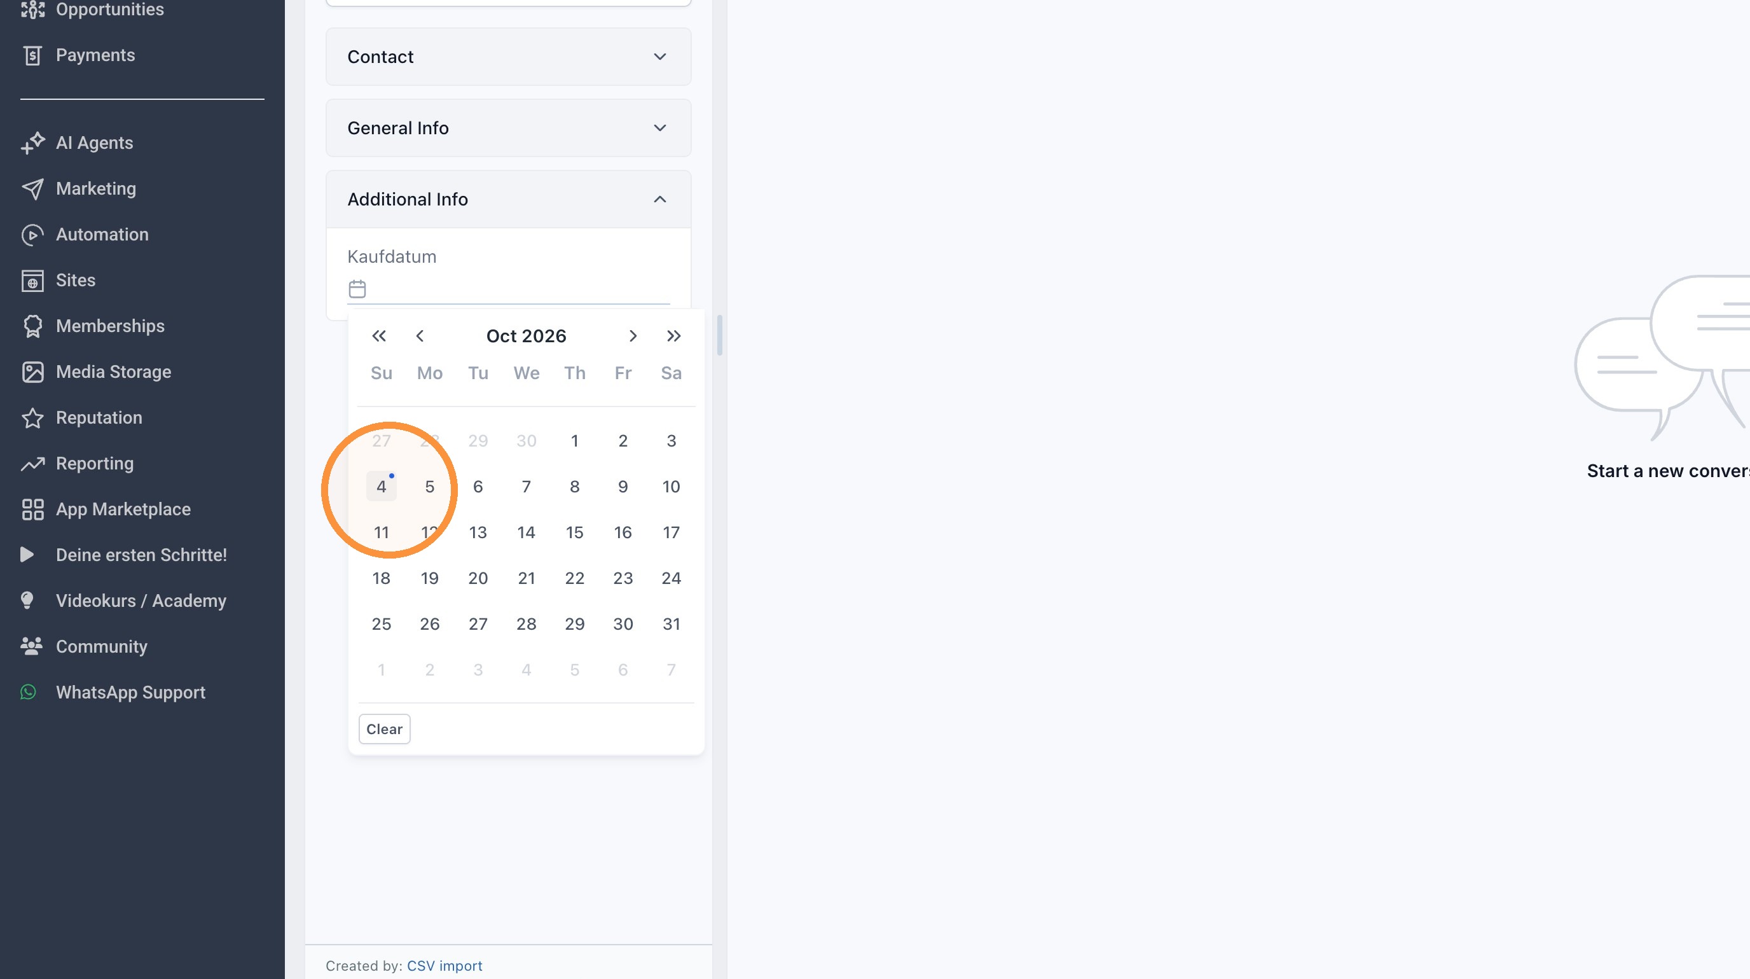The height and width of the screenshot is (979, 1750).
Task: Open the CSV import link
Action: 444,966
